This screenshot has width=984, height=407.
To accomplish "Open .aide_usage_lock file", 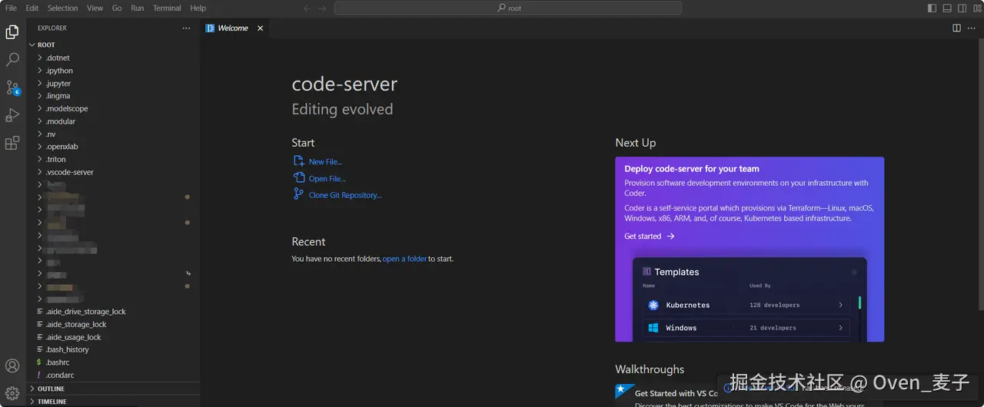I will click(113, 337).
